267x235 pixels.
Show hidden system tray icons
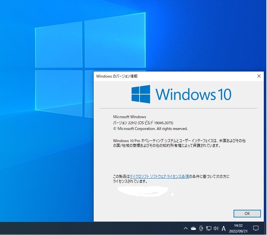coord(186,228)
